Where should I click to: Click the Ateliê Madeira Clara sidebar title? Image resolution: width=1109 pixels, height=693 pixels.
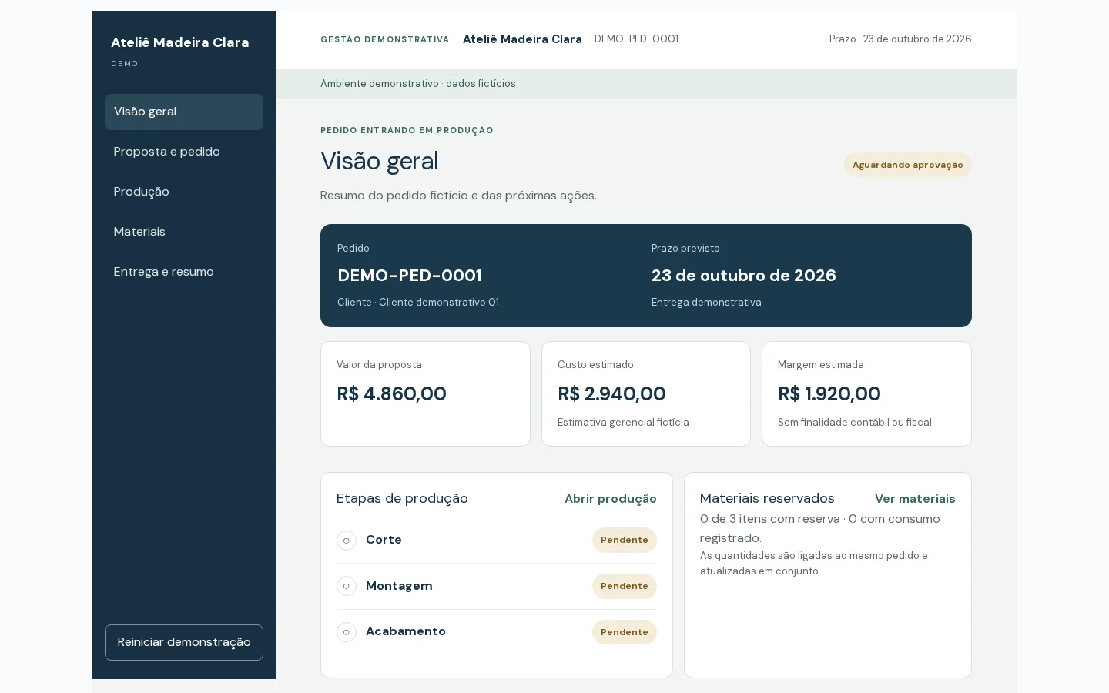tap(180, 42)
